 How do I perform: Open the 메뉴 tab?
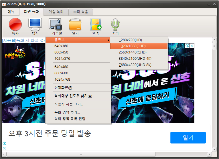pyautogui.click(x=11, y=12)
